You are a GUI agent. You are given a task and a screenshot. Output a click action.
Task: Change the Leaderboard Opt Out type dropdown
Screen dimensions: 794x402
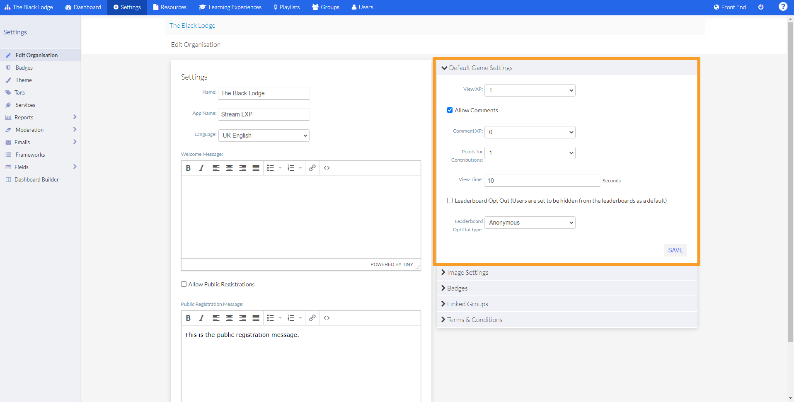(530, 223)
